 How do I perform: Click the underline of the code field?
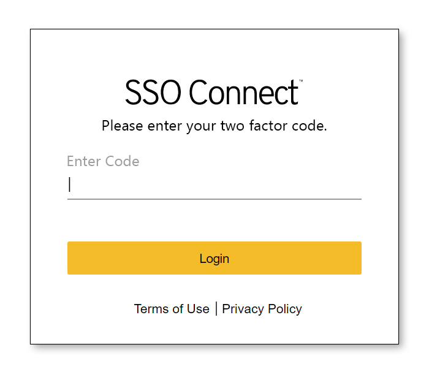click(214, 199)
